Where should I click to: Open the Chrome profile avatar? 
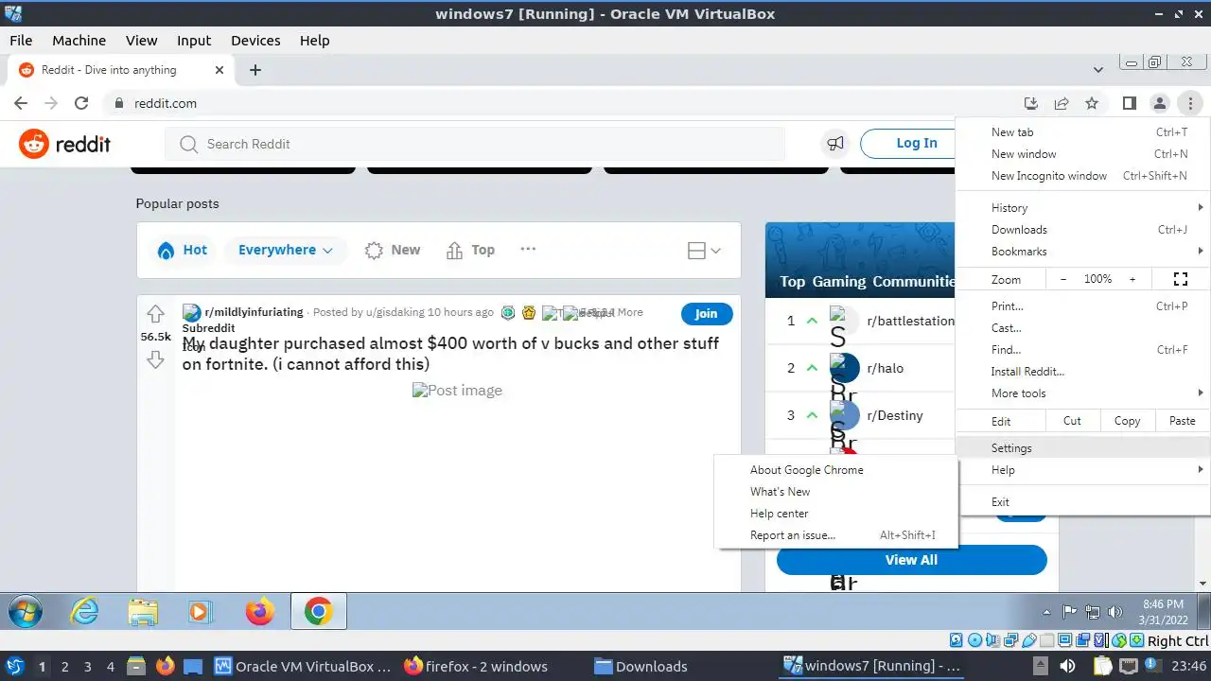(x=1159, y=103)
